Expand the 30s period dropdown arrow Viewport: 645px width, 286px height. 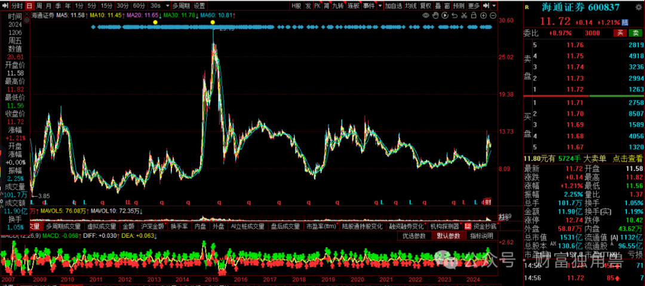167,6
